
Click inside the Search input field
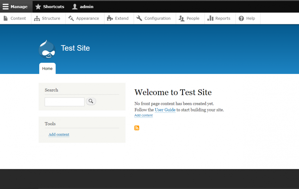point(64,102)
